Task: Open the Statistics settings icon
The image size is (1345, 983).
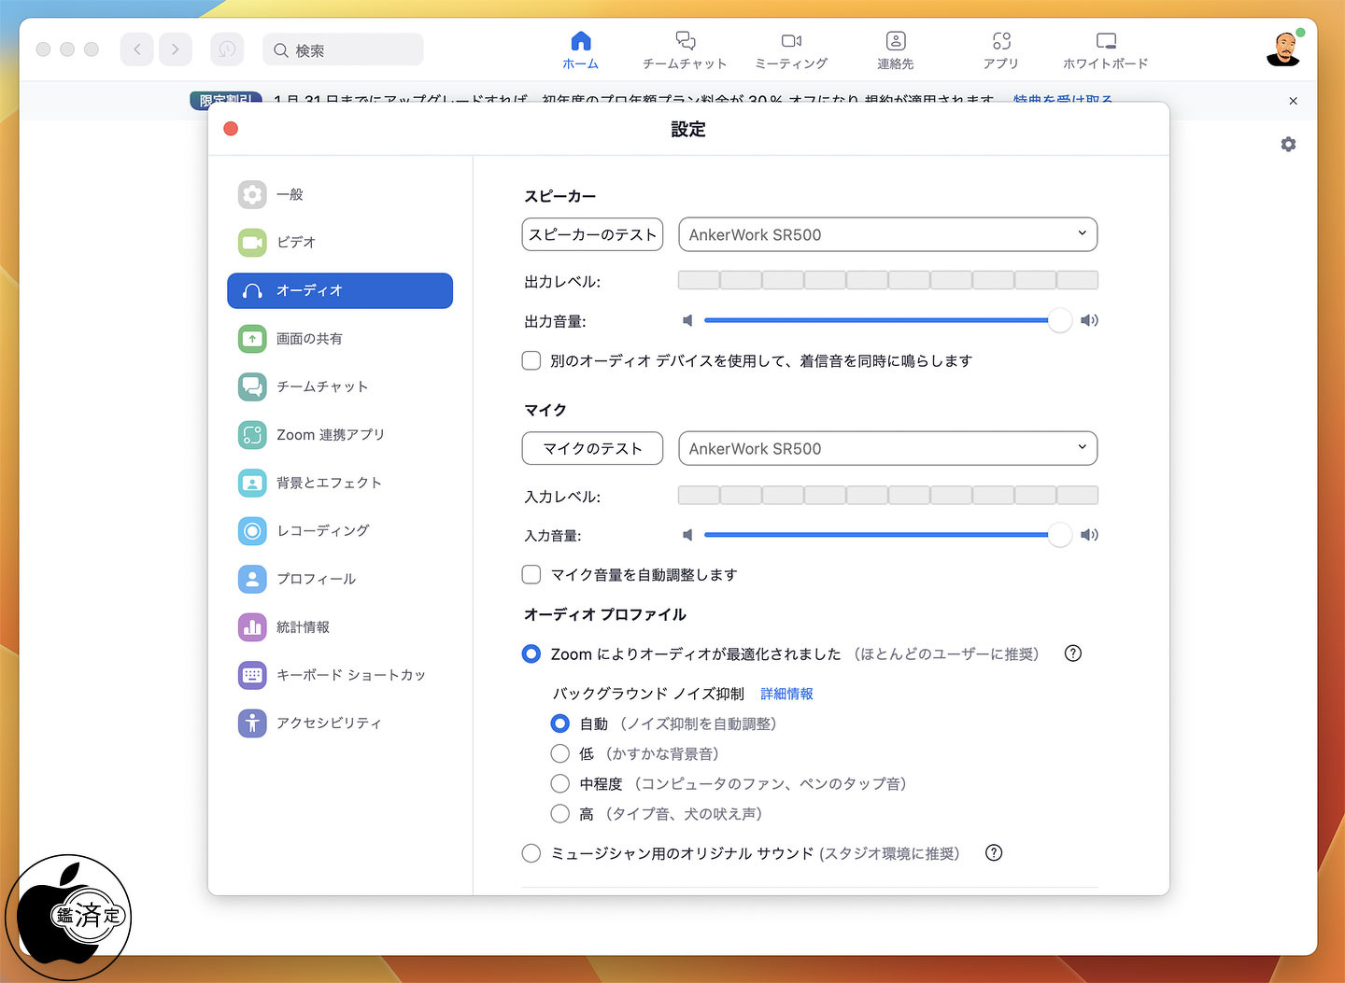Action: [252, 627]
